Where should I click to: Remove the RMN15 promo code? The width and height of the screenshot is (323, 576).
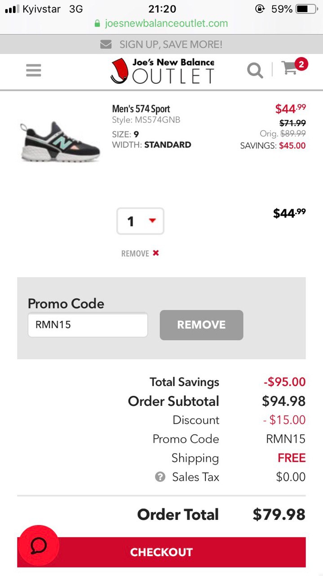tap(201, 325)
